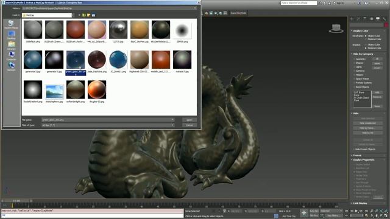The width and height of the screenshot is (390, 219).
Task: Click the ViewCube in the viewport
Action: click(336, 29)
